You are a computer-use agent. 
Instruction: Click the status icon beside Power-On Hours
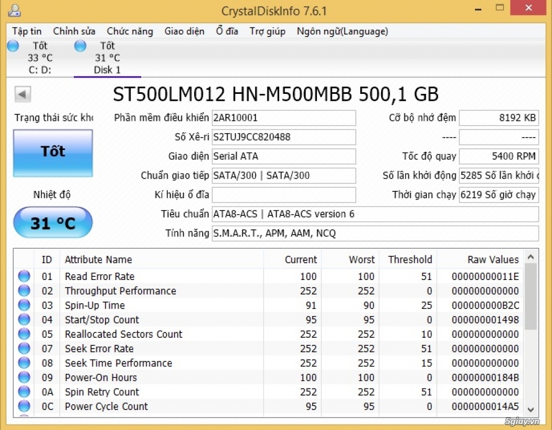24,378
